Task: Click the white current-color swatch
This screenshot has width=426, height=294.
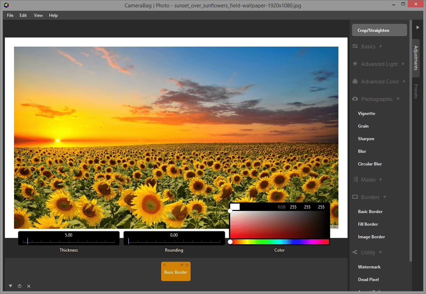Action: [235, 207]
